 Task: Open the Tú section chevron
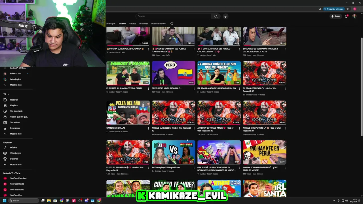8,94
